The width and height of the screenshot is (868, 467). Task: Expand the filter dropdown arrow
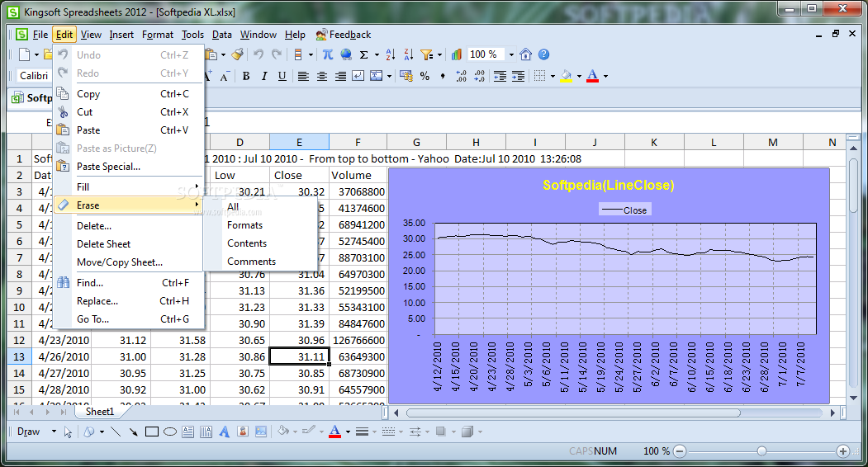439,54
